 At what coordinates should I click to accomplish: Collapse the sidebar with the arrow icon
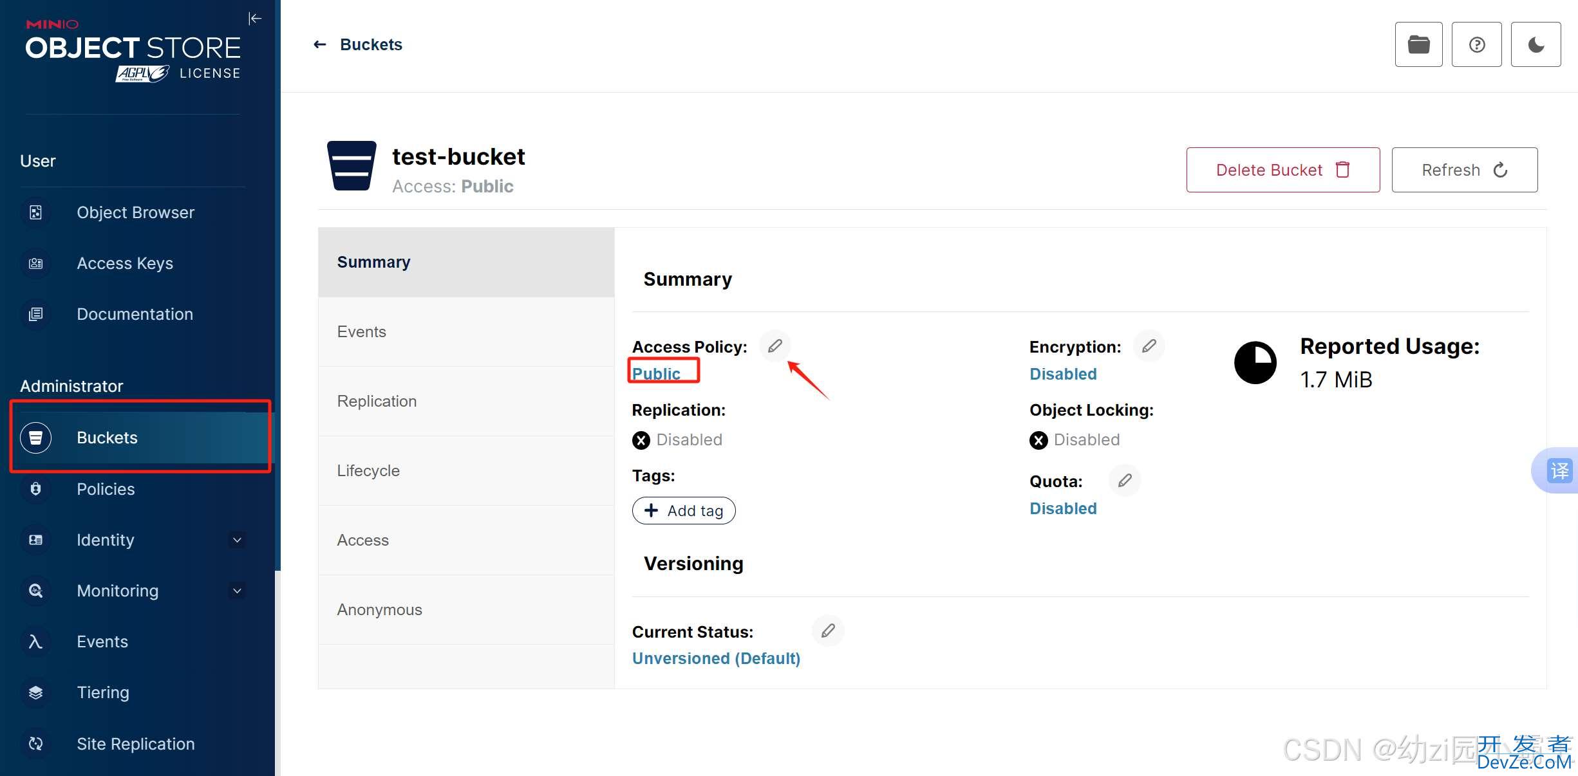click(255, 19)
